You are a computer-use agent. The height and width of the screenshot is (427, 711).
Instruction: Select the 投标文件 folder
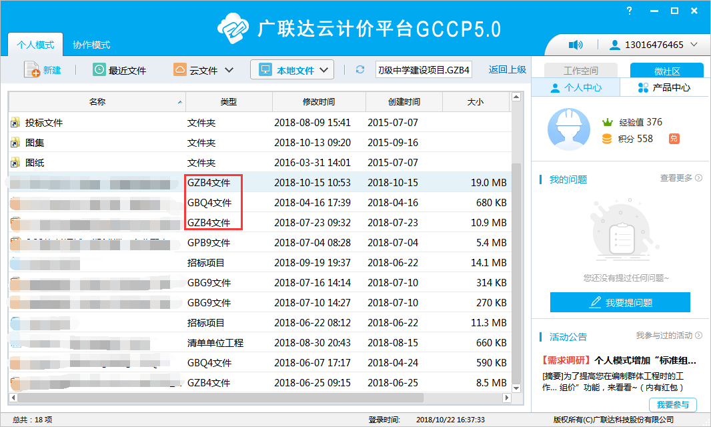259,123
